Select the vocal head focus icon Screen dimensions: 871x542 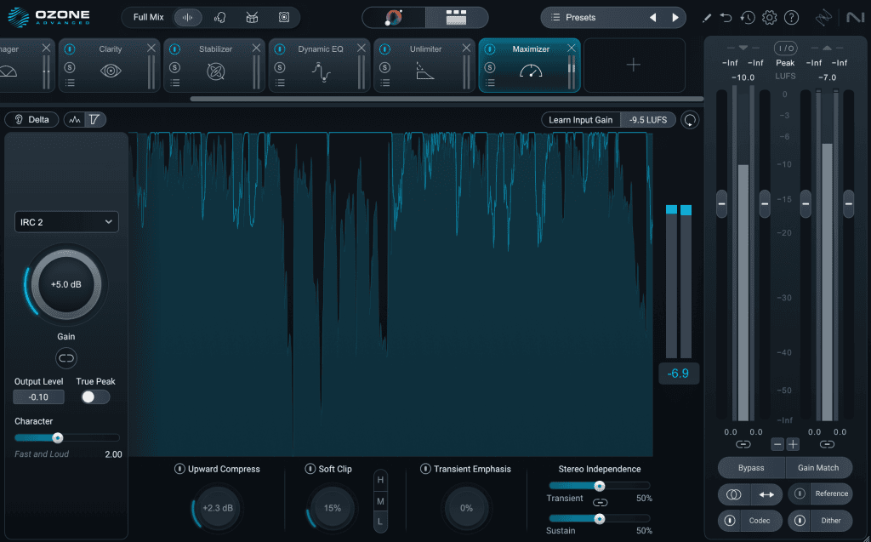pos(220,17)
